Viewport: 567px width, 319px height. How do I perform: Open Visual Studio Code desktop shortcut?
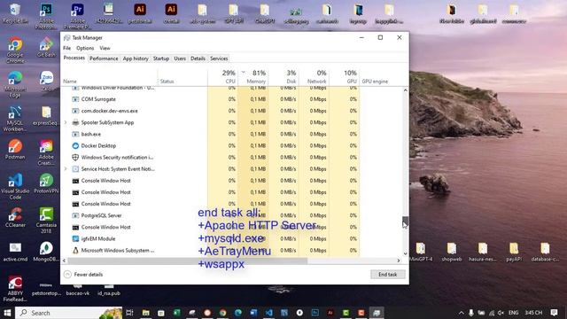15,186
